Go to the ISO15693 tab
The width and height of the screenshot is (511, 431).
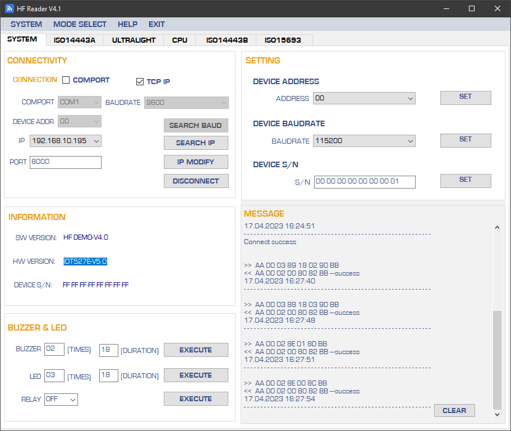pos(283,40)
